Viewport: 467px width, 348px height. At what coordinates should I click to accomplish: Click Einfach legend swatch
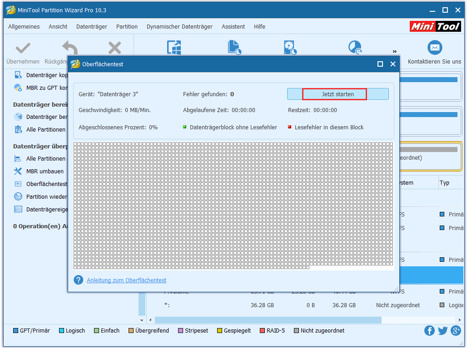96,330
